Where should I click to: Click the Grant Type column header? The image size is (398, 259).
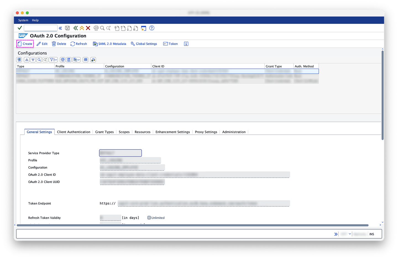tap(279, 66)
